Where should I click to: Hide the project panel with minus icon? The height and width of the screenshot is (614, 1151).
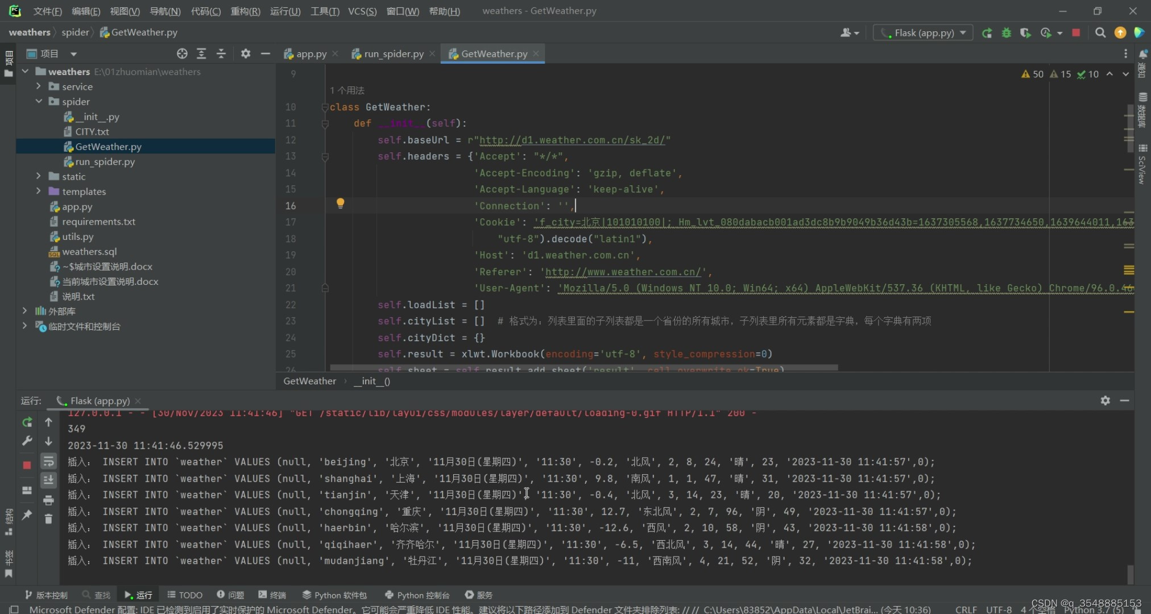[x=265, y=53]
